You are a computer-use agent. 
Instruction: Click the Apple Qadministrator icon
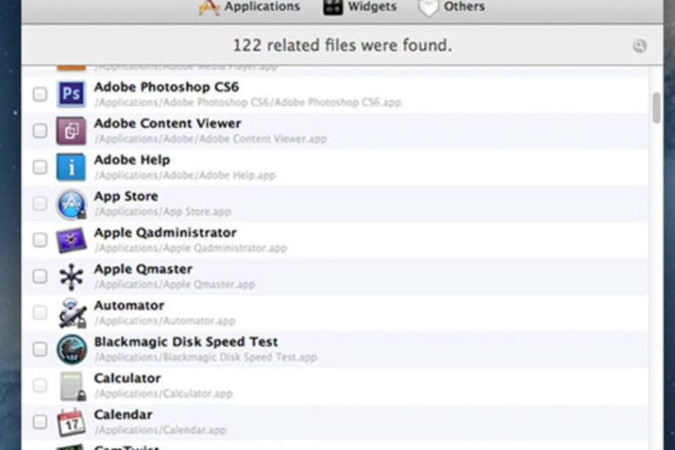(71, 240)
